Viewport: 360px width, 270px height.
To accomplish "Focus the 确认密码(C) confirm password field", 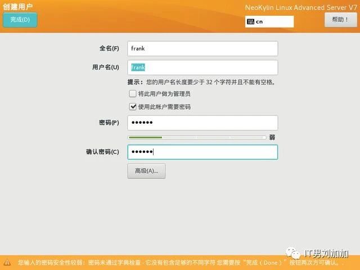I will tap(202, 152).
